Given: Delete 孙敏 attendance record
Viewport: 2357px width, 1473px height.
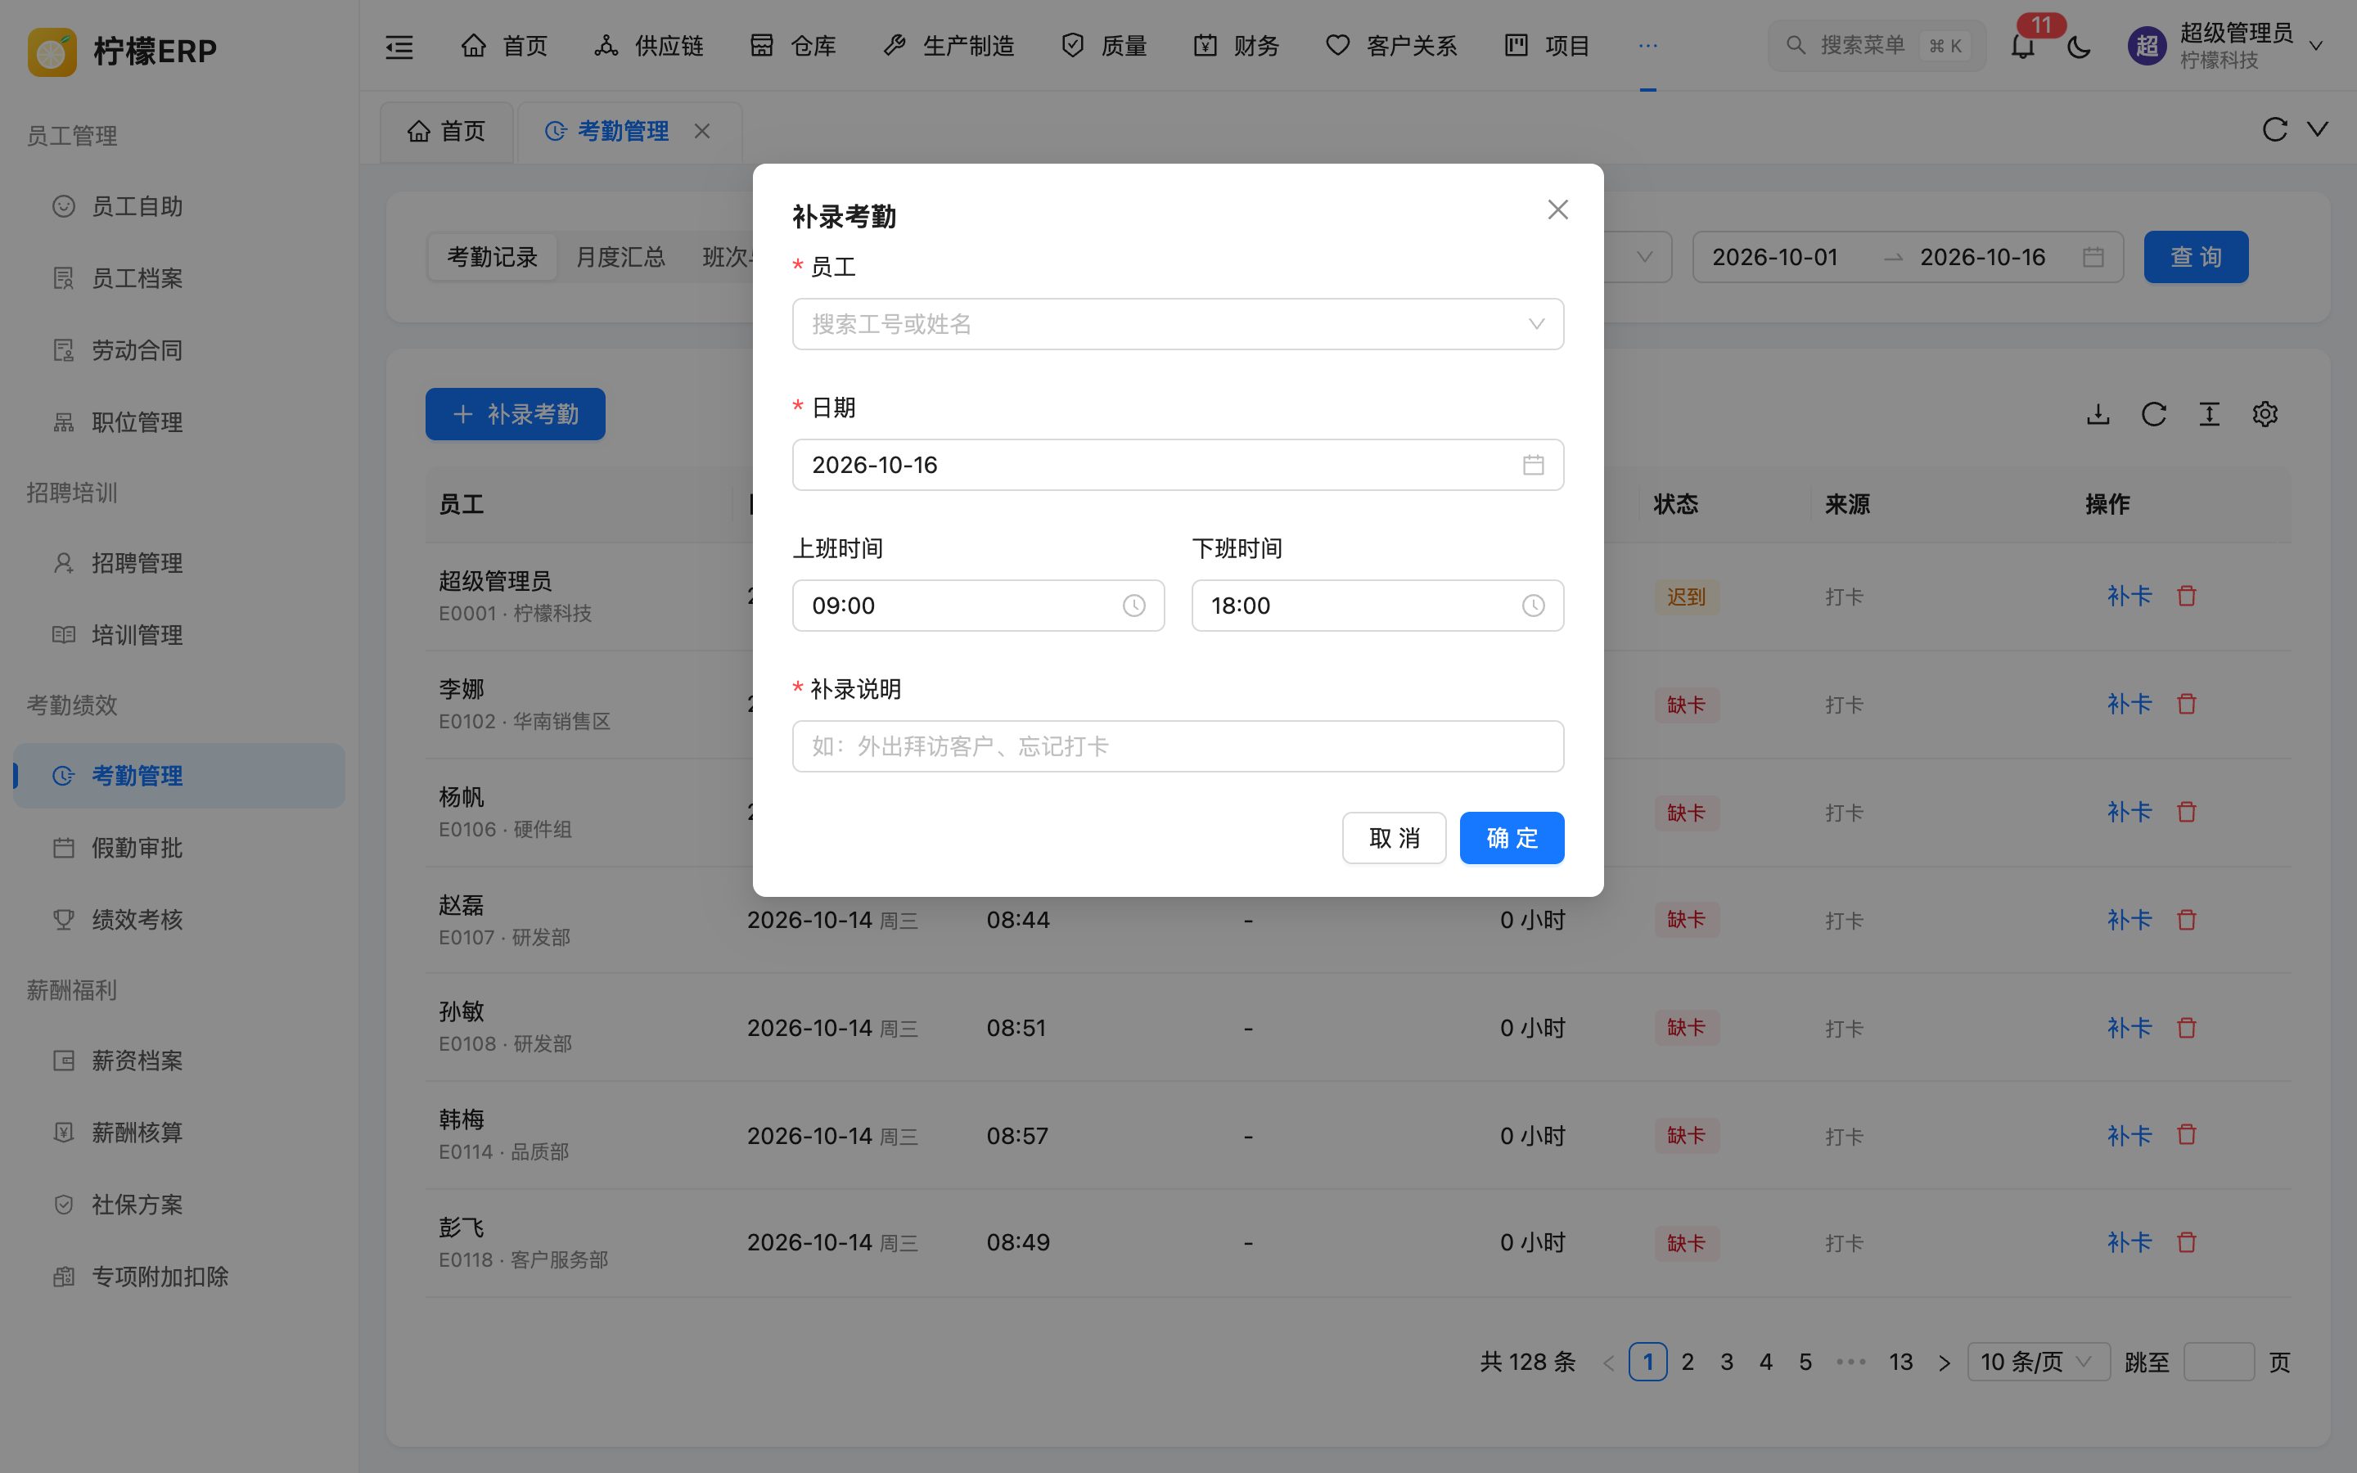Looking at the screenshot, I should click(2187, 1027).
